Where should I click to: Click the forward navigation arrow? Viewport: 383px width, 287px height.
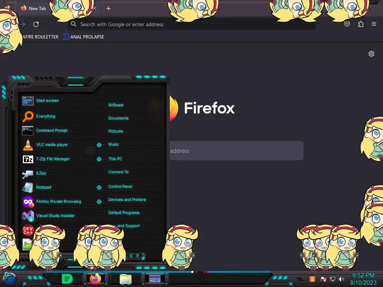23,24
